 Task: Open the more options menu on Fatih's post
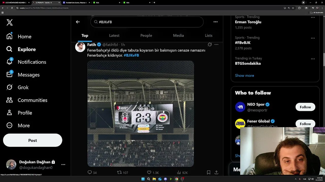(x=216, y=44)
